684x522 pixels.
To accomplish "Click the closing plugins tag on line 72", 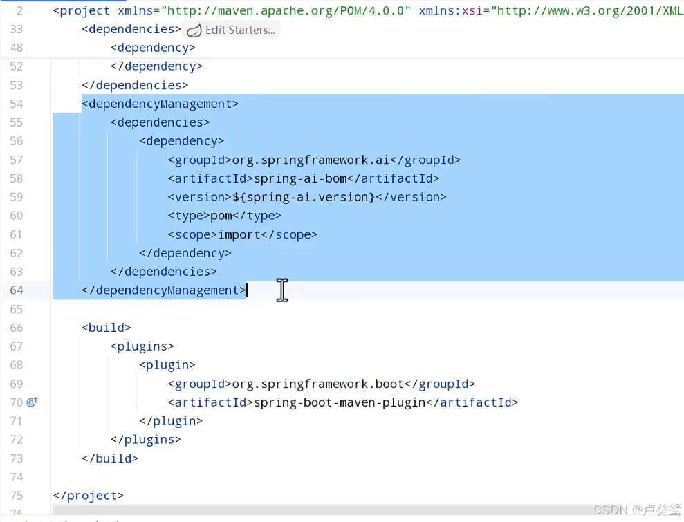I will (146, 440).
